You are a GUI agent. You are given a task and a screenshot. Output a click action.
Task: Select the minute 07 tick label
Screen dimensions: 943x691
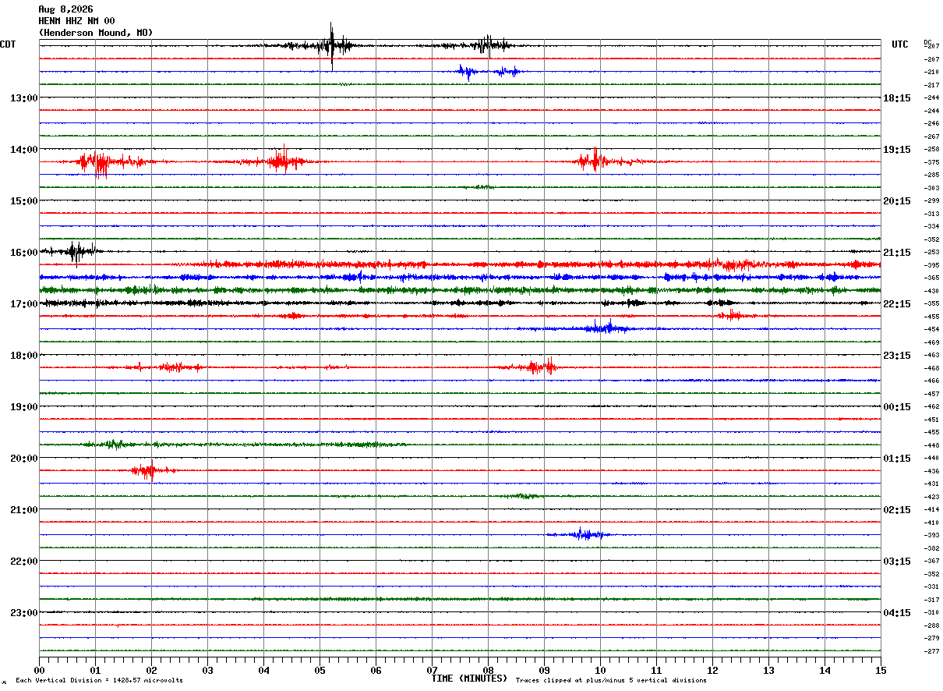point(432,670)
